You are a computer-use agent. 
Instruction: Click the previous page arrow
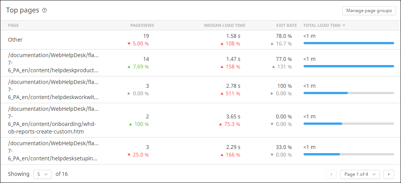[x=331, y=174]
